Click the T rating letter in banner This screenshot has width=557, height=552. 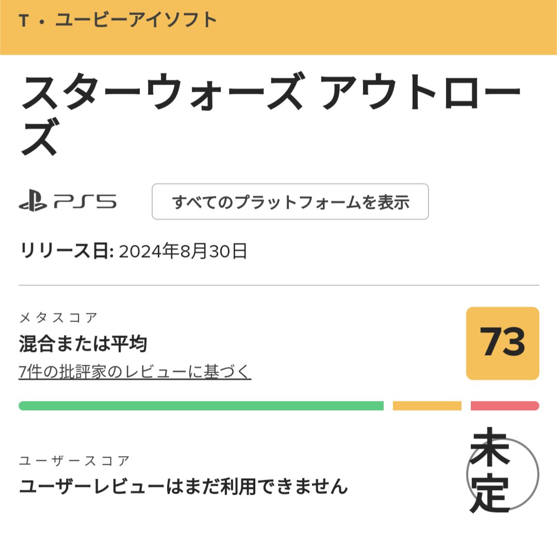[x=23, y=21]
